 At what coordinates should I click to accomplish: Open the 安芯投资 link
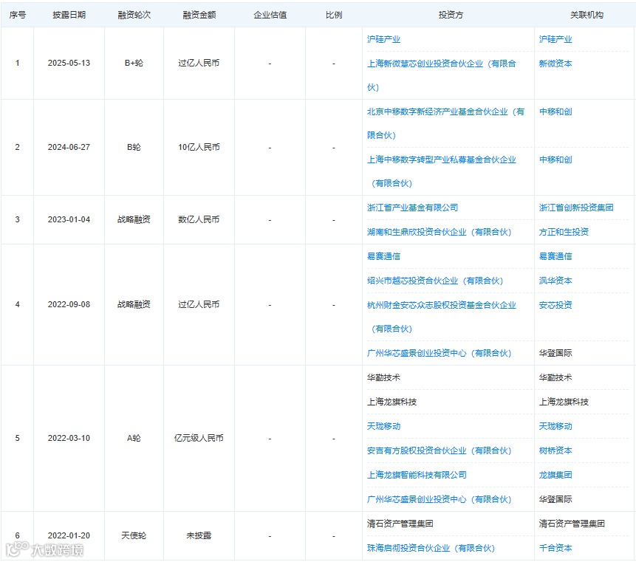click(555, 305)
